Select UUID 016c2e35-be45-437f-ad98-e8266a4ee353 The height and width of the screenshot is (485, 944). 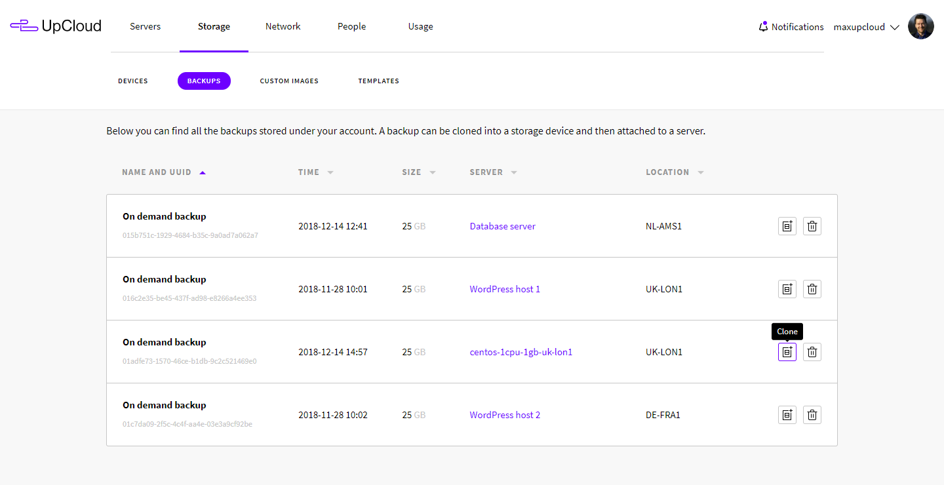(189, 298)
